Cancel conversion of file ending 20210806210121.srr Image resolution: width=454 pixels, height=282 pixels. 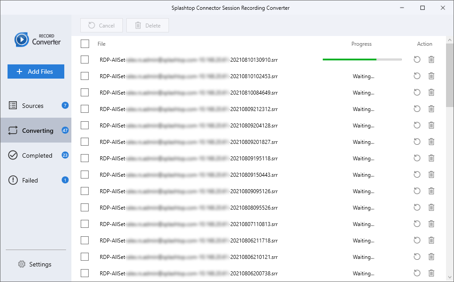[417, 257]
